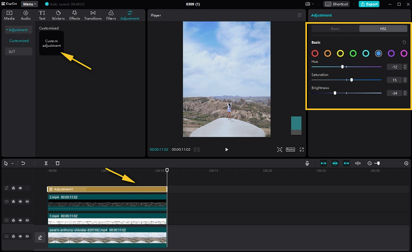This screenshot has width=412, height=252.
Task: Play the video preview
Action: (227, 150)
